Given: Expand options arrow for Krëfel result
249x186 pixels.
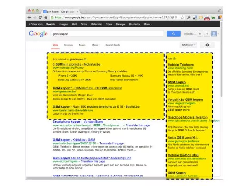Looking at the screenshot, I should [x=98, y=143].
